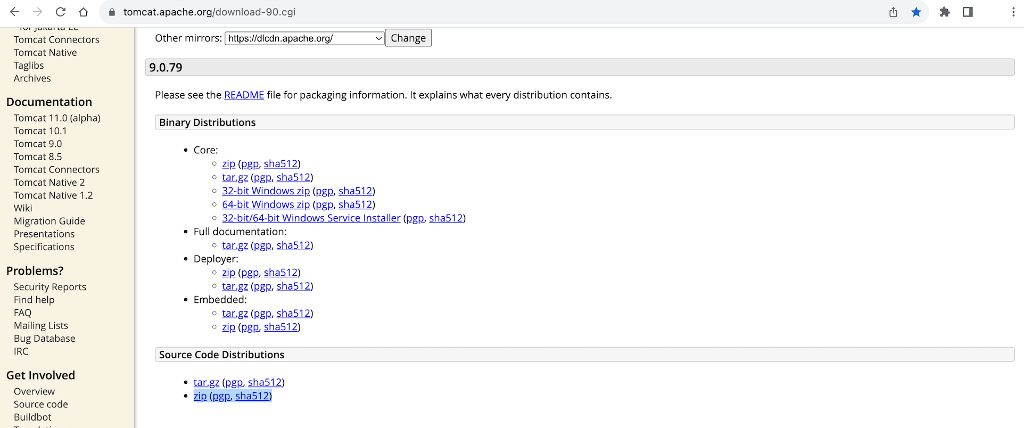
Task: Open Specifications sidebar link
Action: [x=44, y=247]
